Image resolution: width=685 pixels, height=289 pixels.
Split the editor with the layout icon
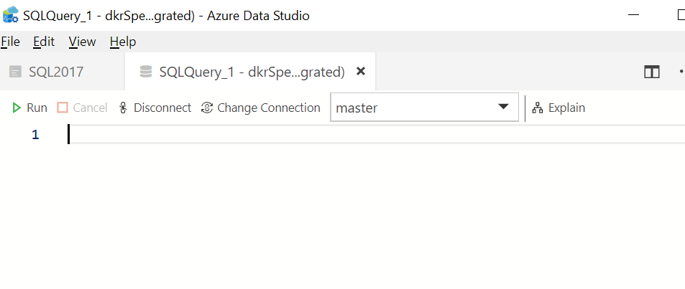tap(652, 72)
